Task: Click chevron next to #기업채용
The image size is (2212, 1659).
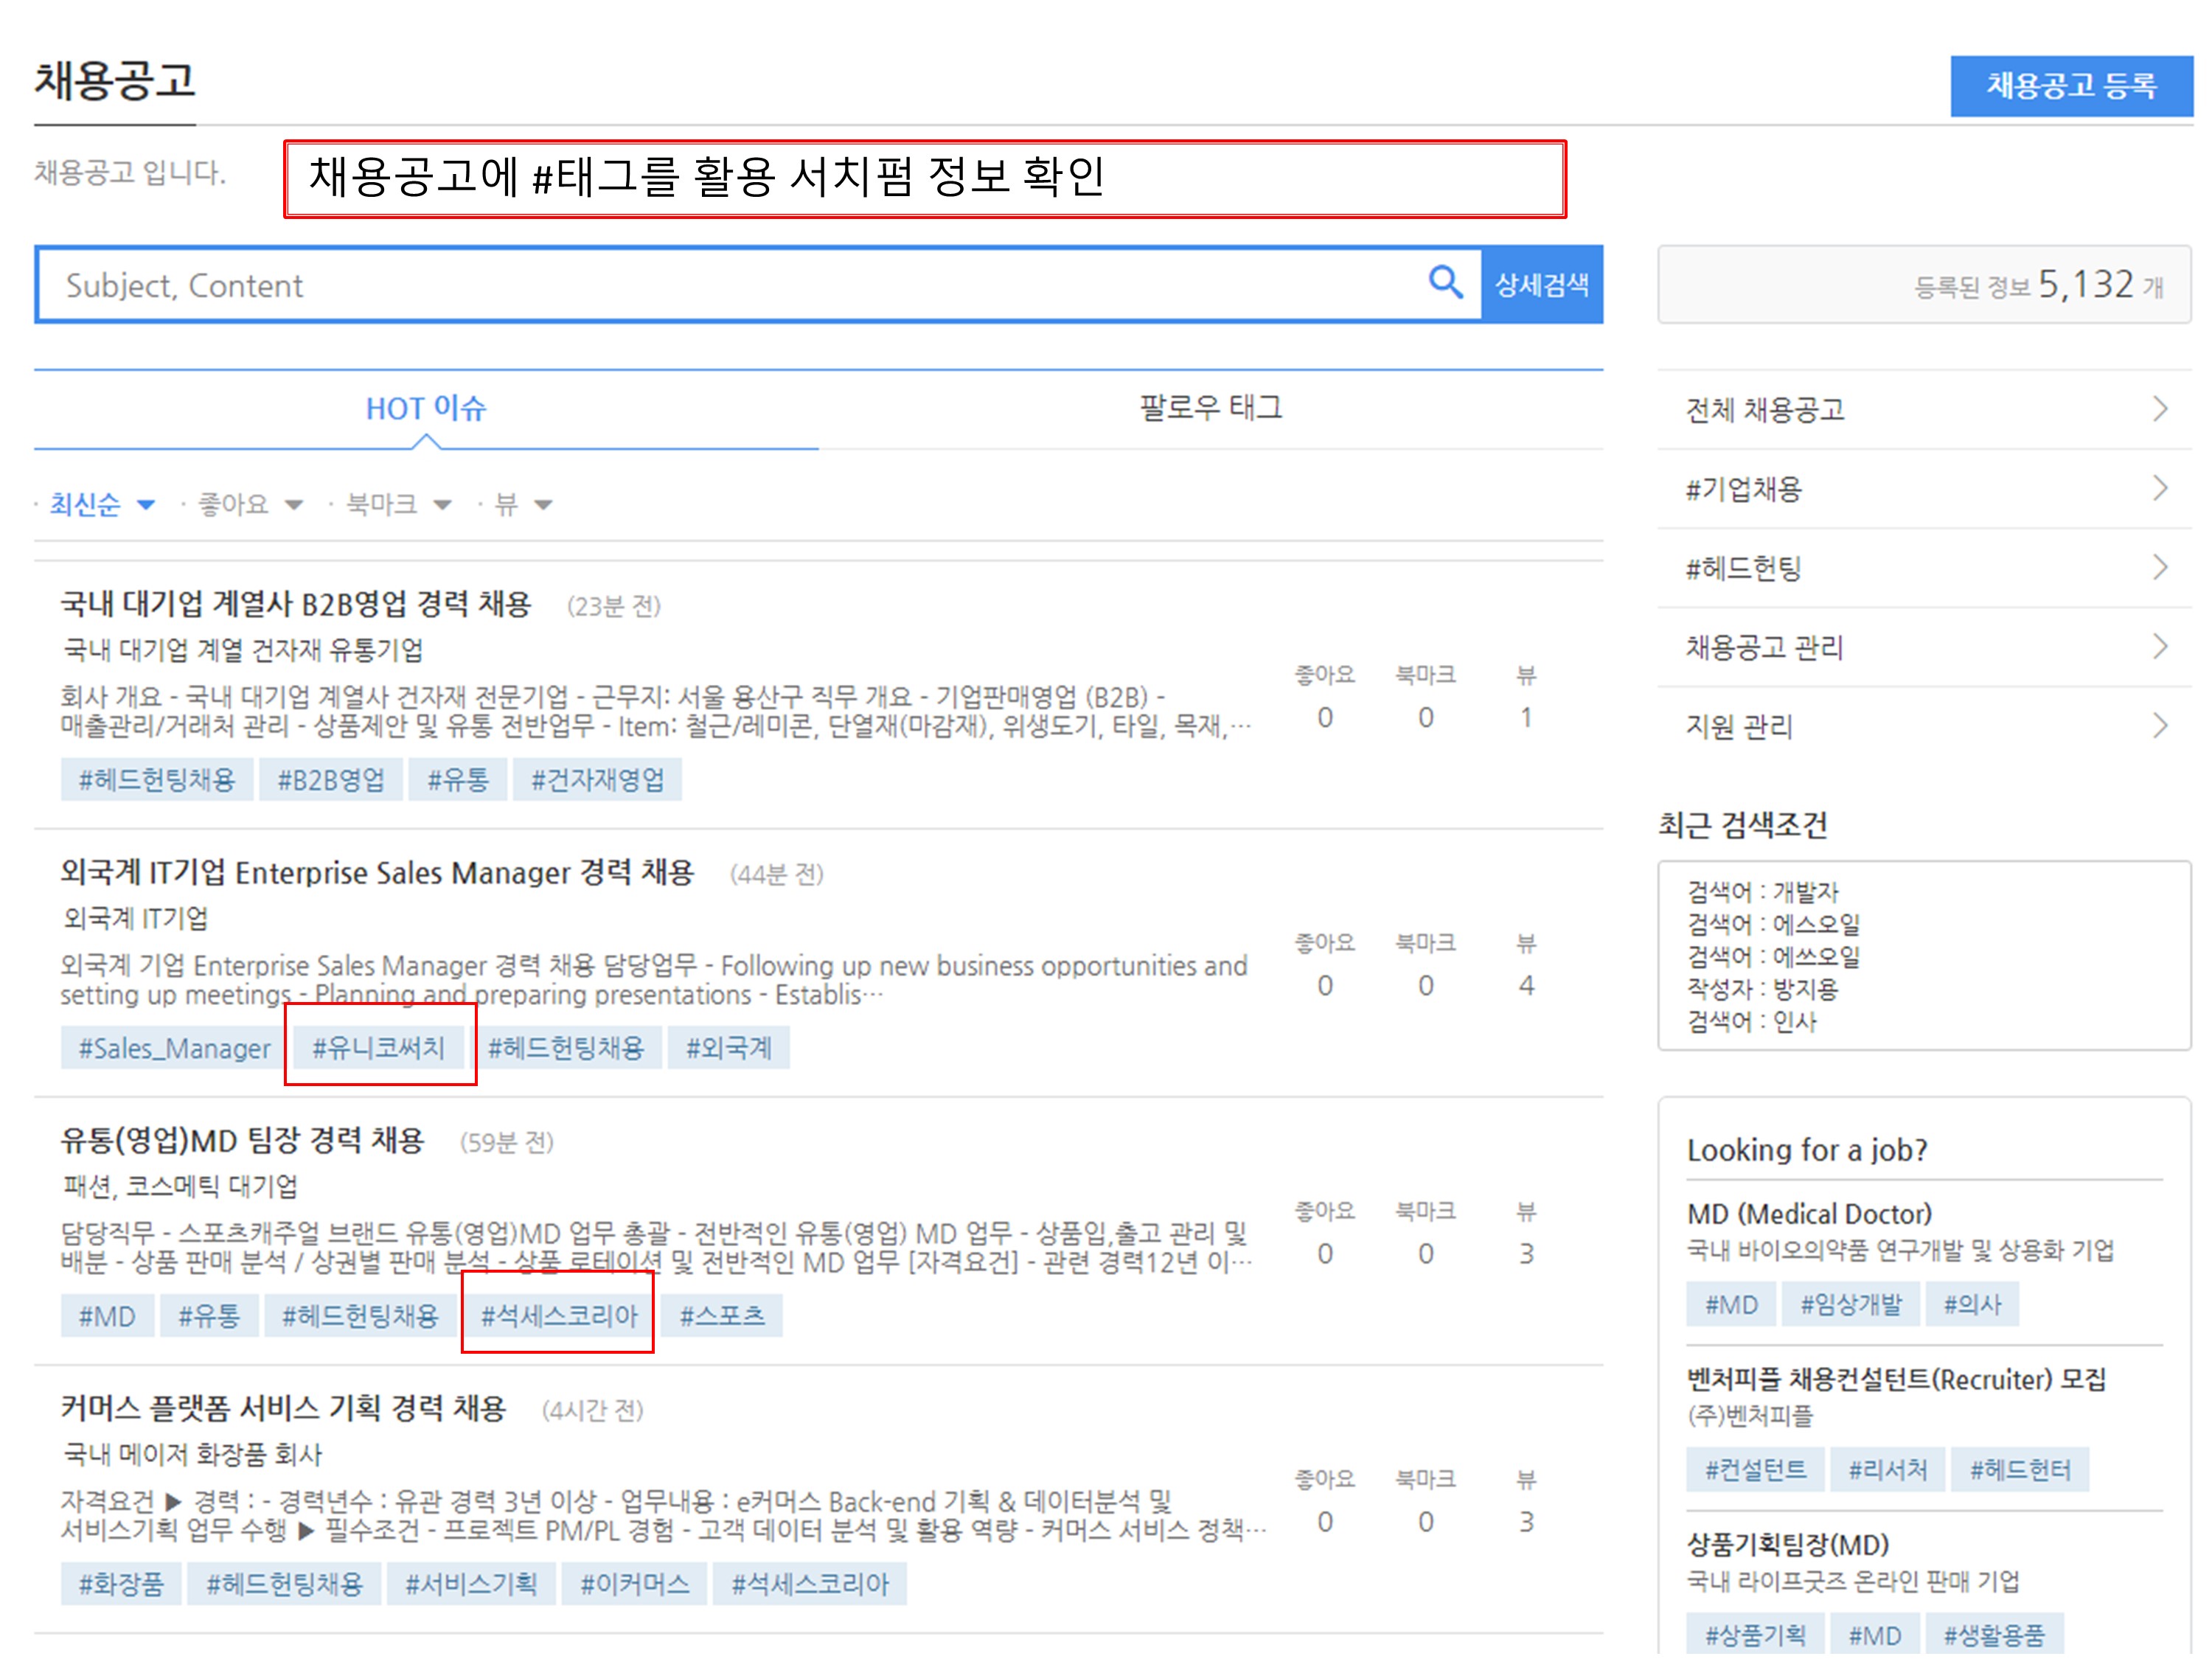Action: pos(2159,488)
